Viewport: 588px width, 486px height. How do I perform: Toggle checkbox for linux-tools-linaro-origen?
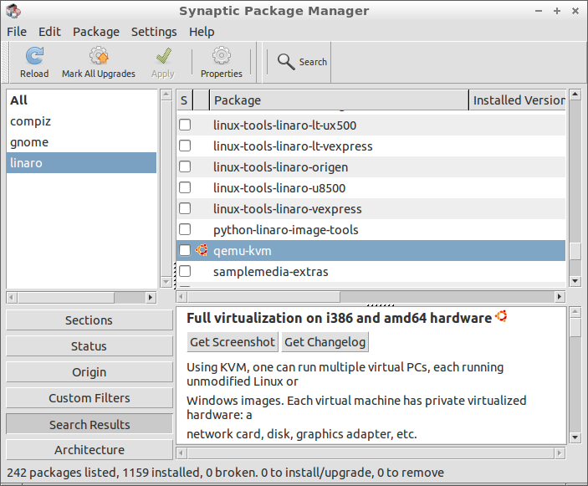click(185, 166)
